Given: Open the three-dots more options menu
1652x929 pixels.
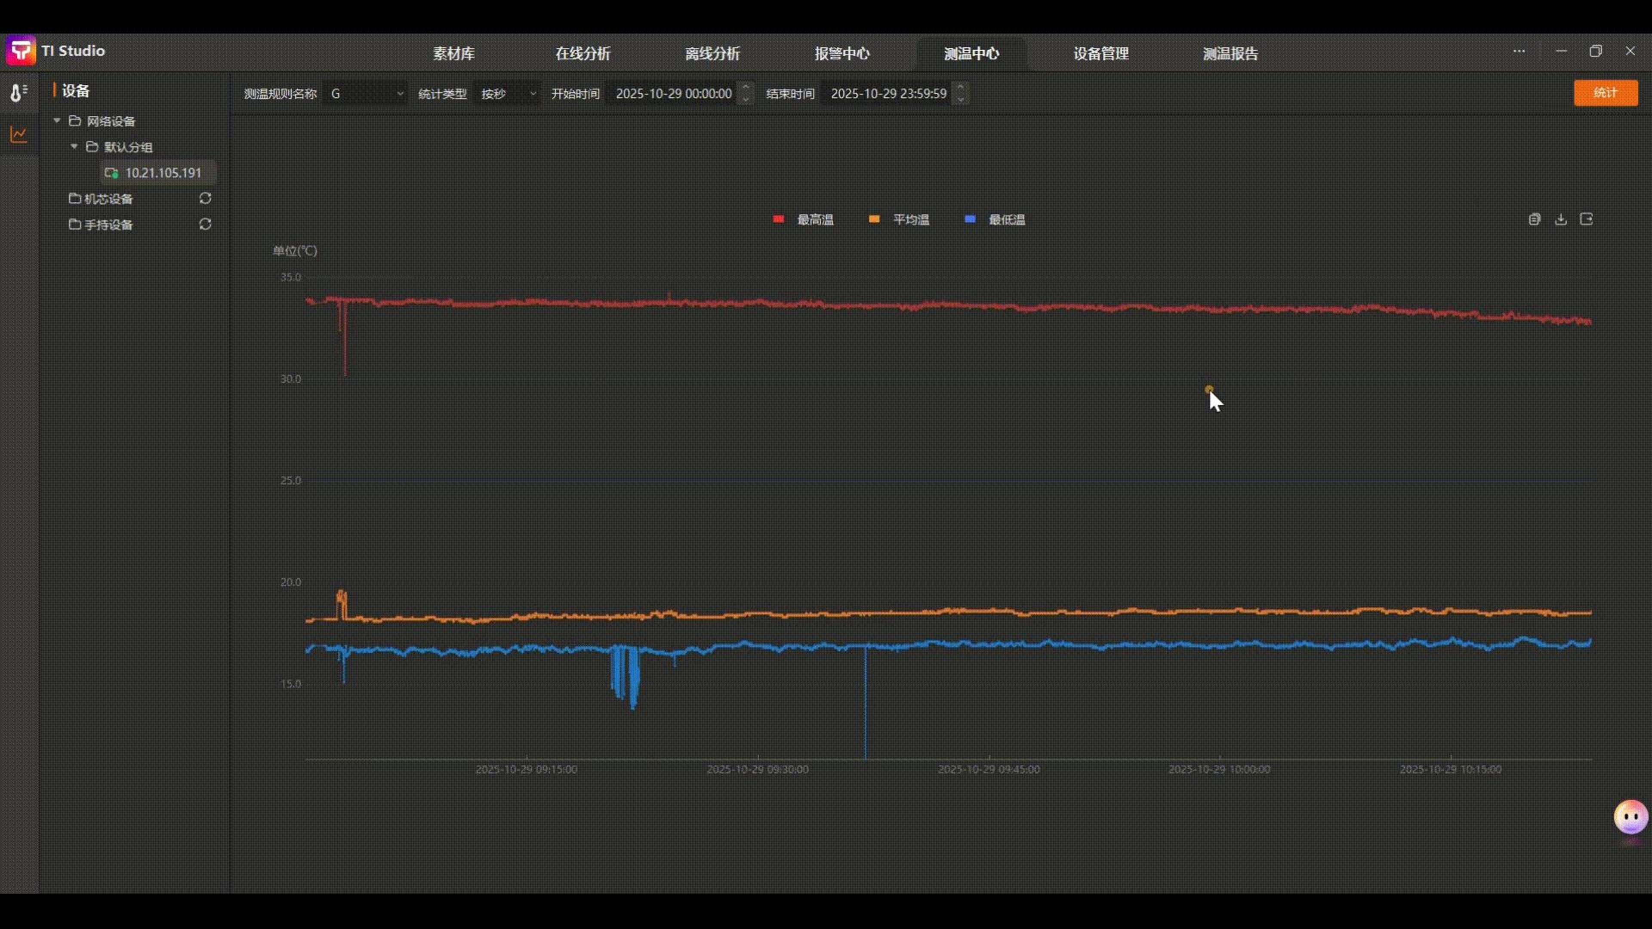Looking at the screenshot, I should (1519, 51).
